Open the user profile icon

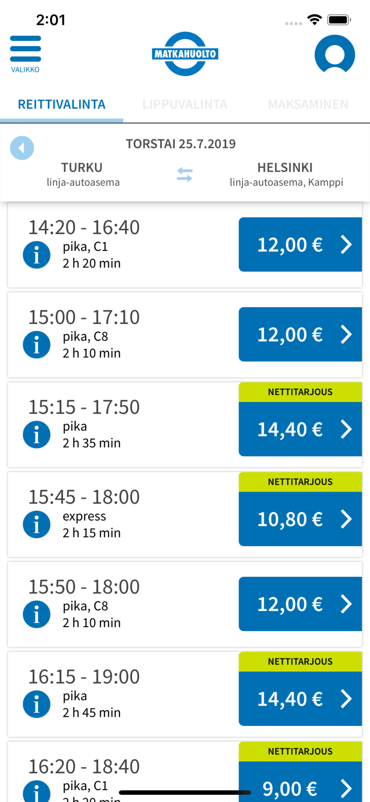pyautogui.click(x=335, y=54)
